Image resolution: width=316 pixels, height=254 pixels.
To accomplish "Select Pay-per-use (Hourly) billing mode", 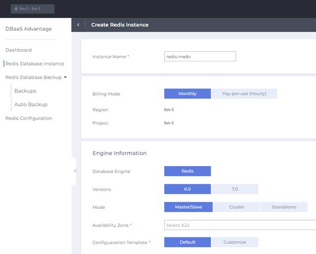I will [244, 94].
